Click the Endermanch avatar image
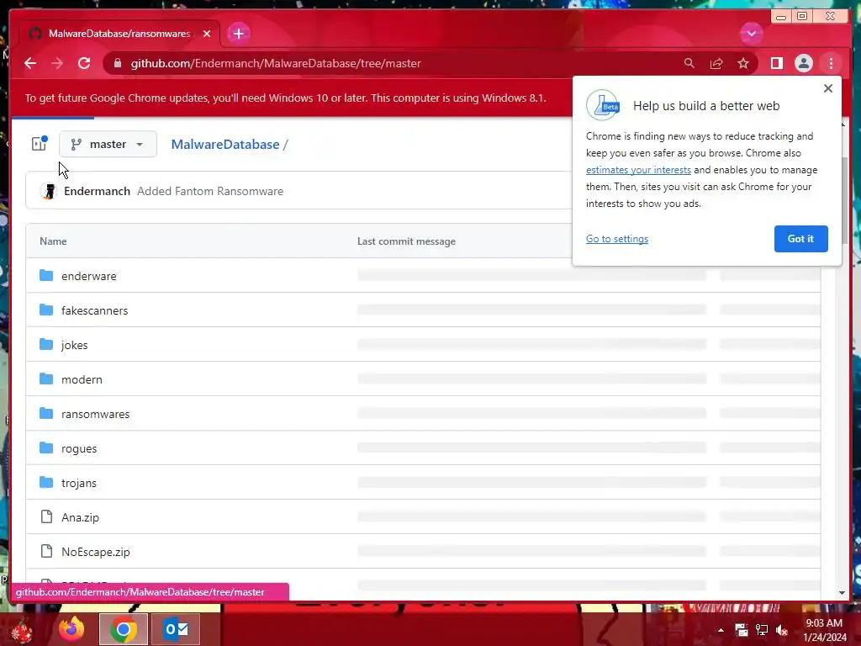 (x=49, y=191)
